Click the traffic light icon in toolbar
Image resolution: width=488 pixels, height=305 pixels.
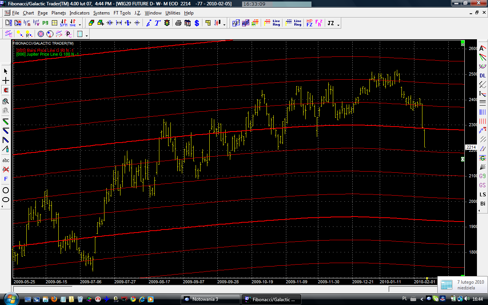(x=167, y=23)
